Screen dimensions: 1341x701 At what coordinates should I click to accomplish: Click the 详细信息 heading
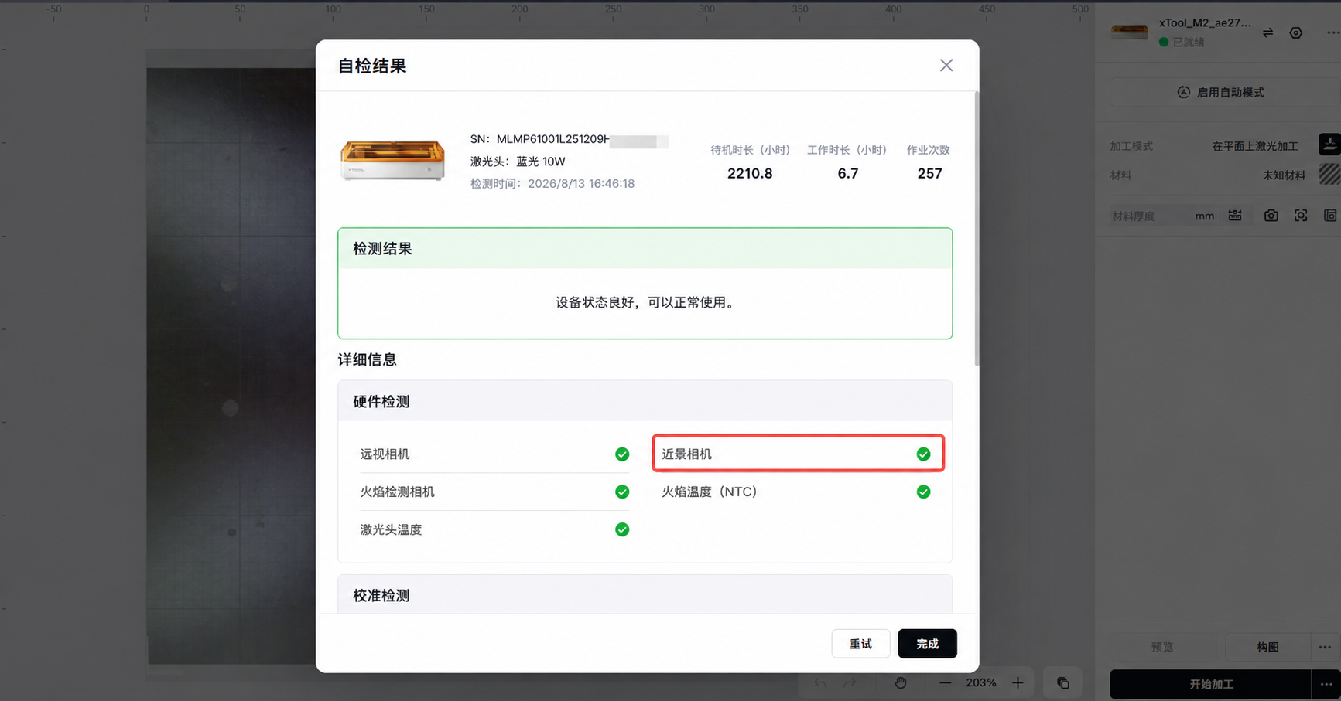click(367, 359)
